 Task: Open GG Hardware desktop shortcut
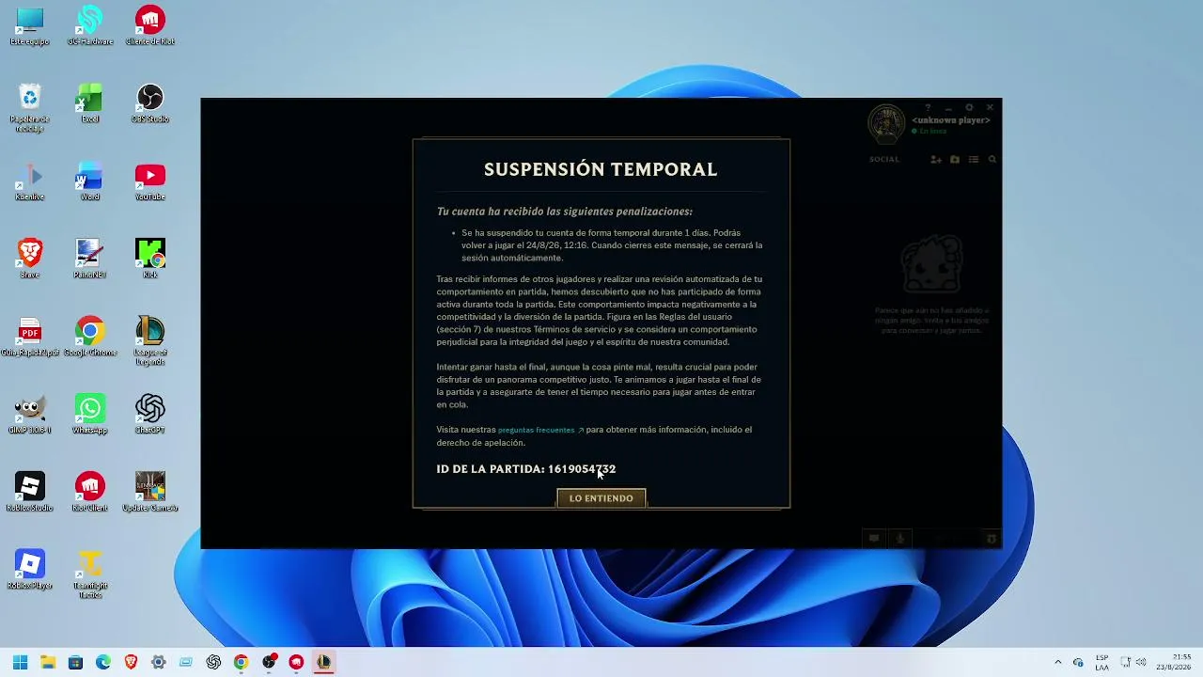click(90, 26)
